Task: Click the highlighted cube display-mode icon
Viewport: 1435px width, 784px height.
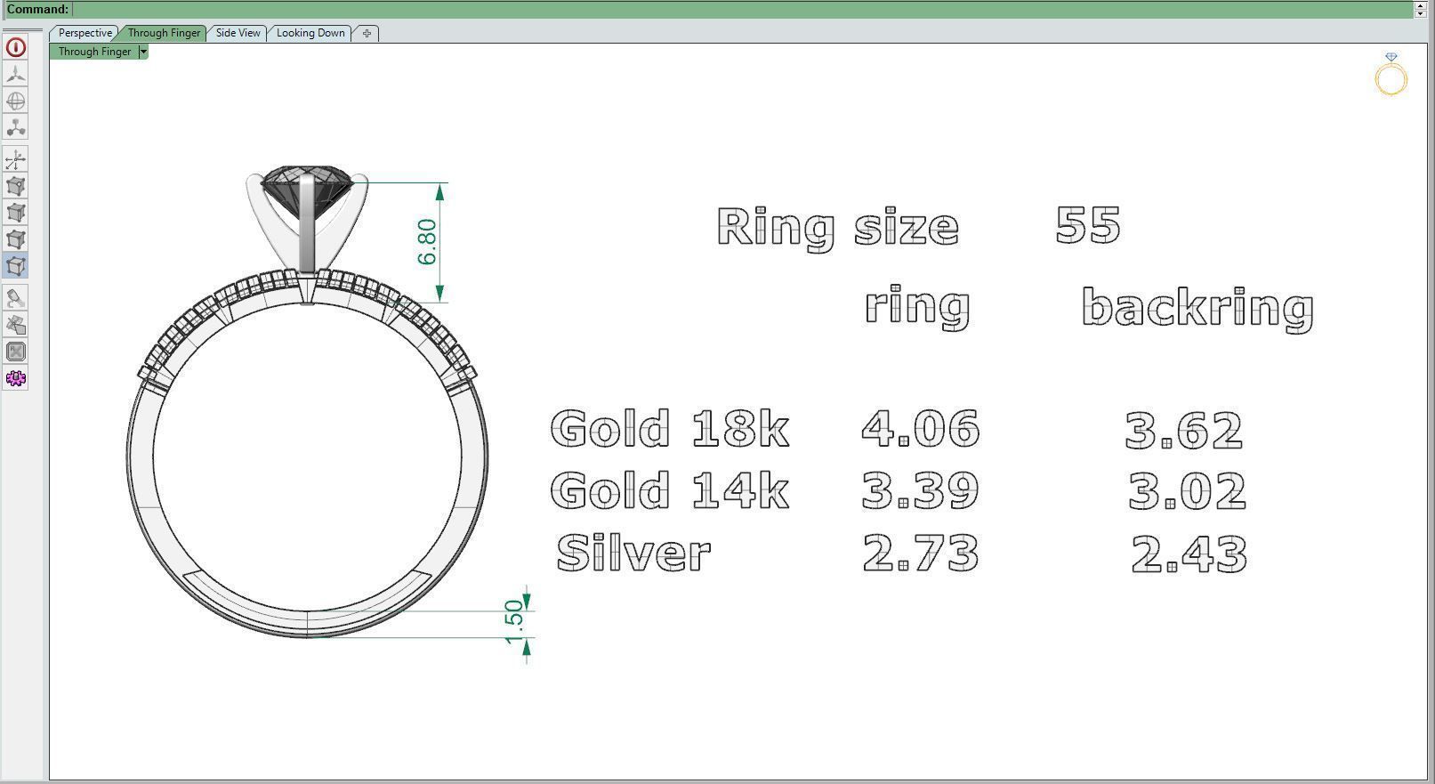Action: [x=15, y=266]
